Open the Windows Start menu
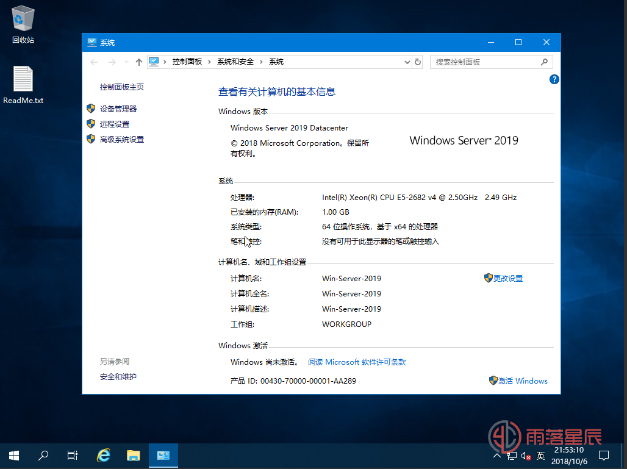The width and height of the screenshot is (627, 469). tap(14, 456)
